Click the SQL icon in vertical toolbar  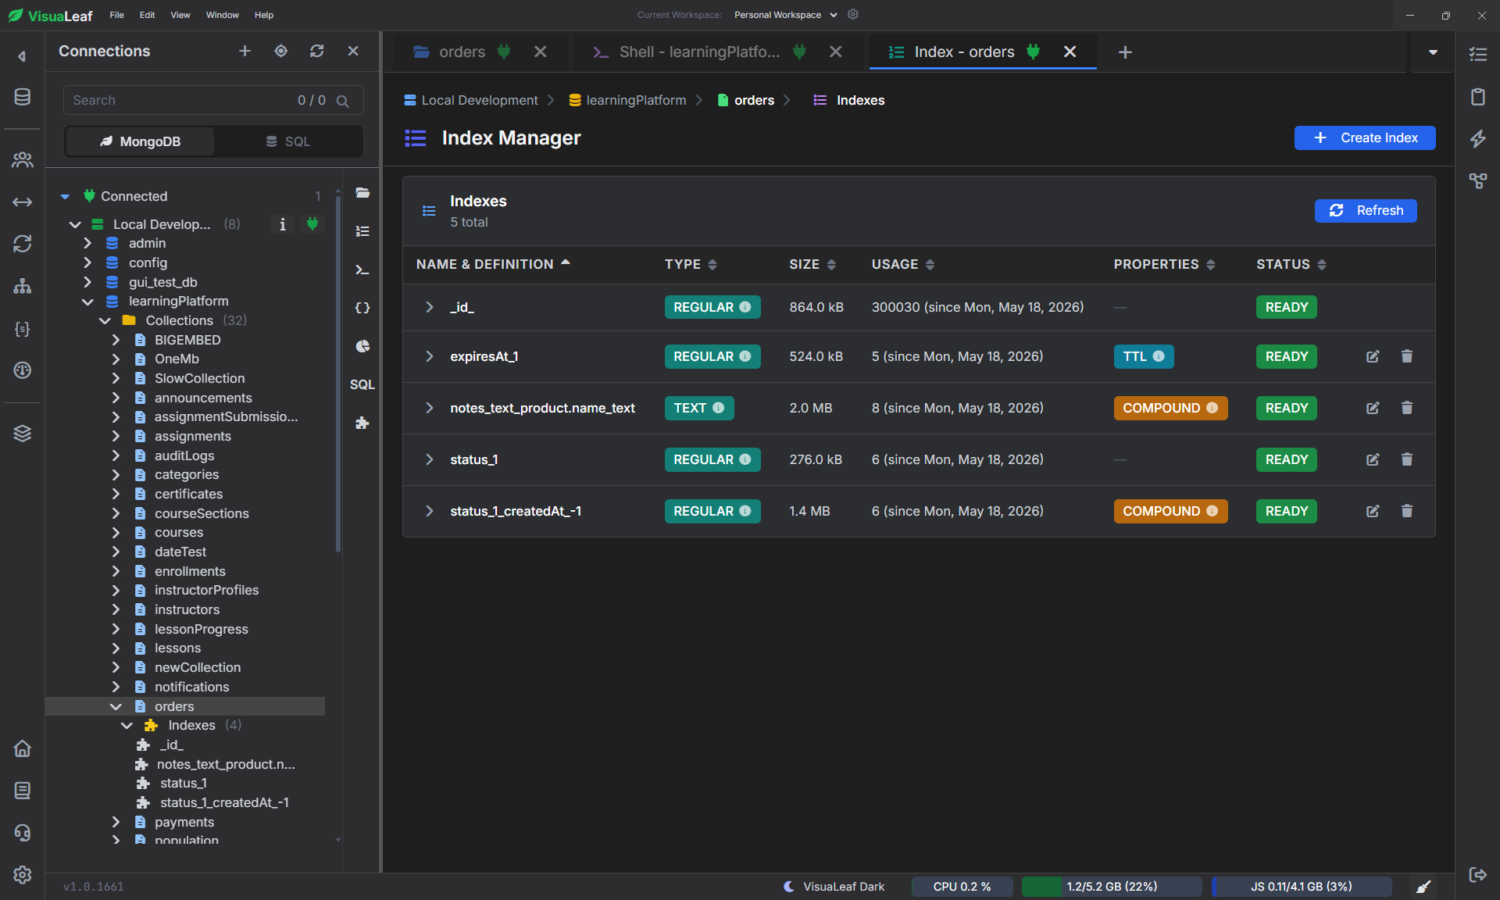(362, 384)
